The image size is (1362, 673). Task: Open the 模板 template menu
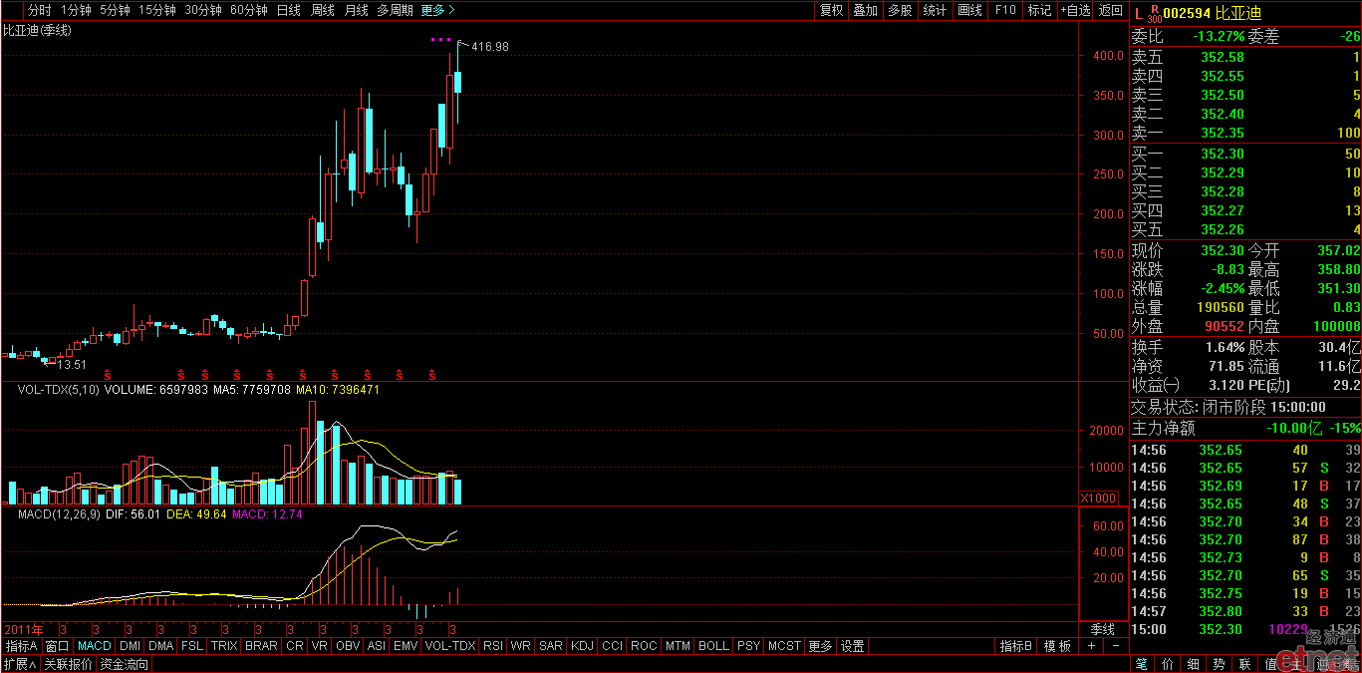click(1057, 646)
